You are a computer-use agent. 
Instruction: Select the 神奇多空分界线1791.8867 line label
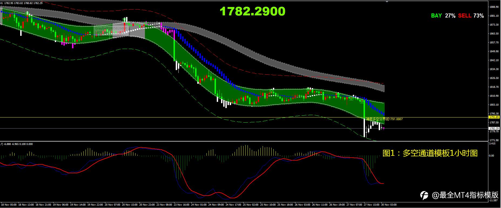point(384,119)
